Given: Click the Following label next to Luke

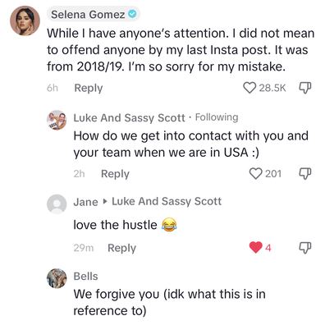Looking at the screenshot, I should click(217, 117).
